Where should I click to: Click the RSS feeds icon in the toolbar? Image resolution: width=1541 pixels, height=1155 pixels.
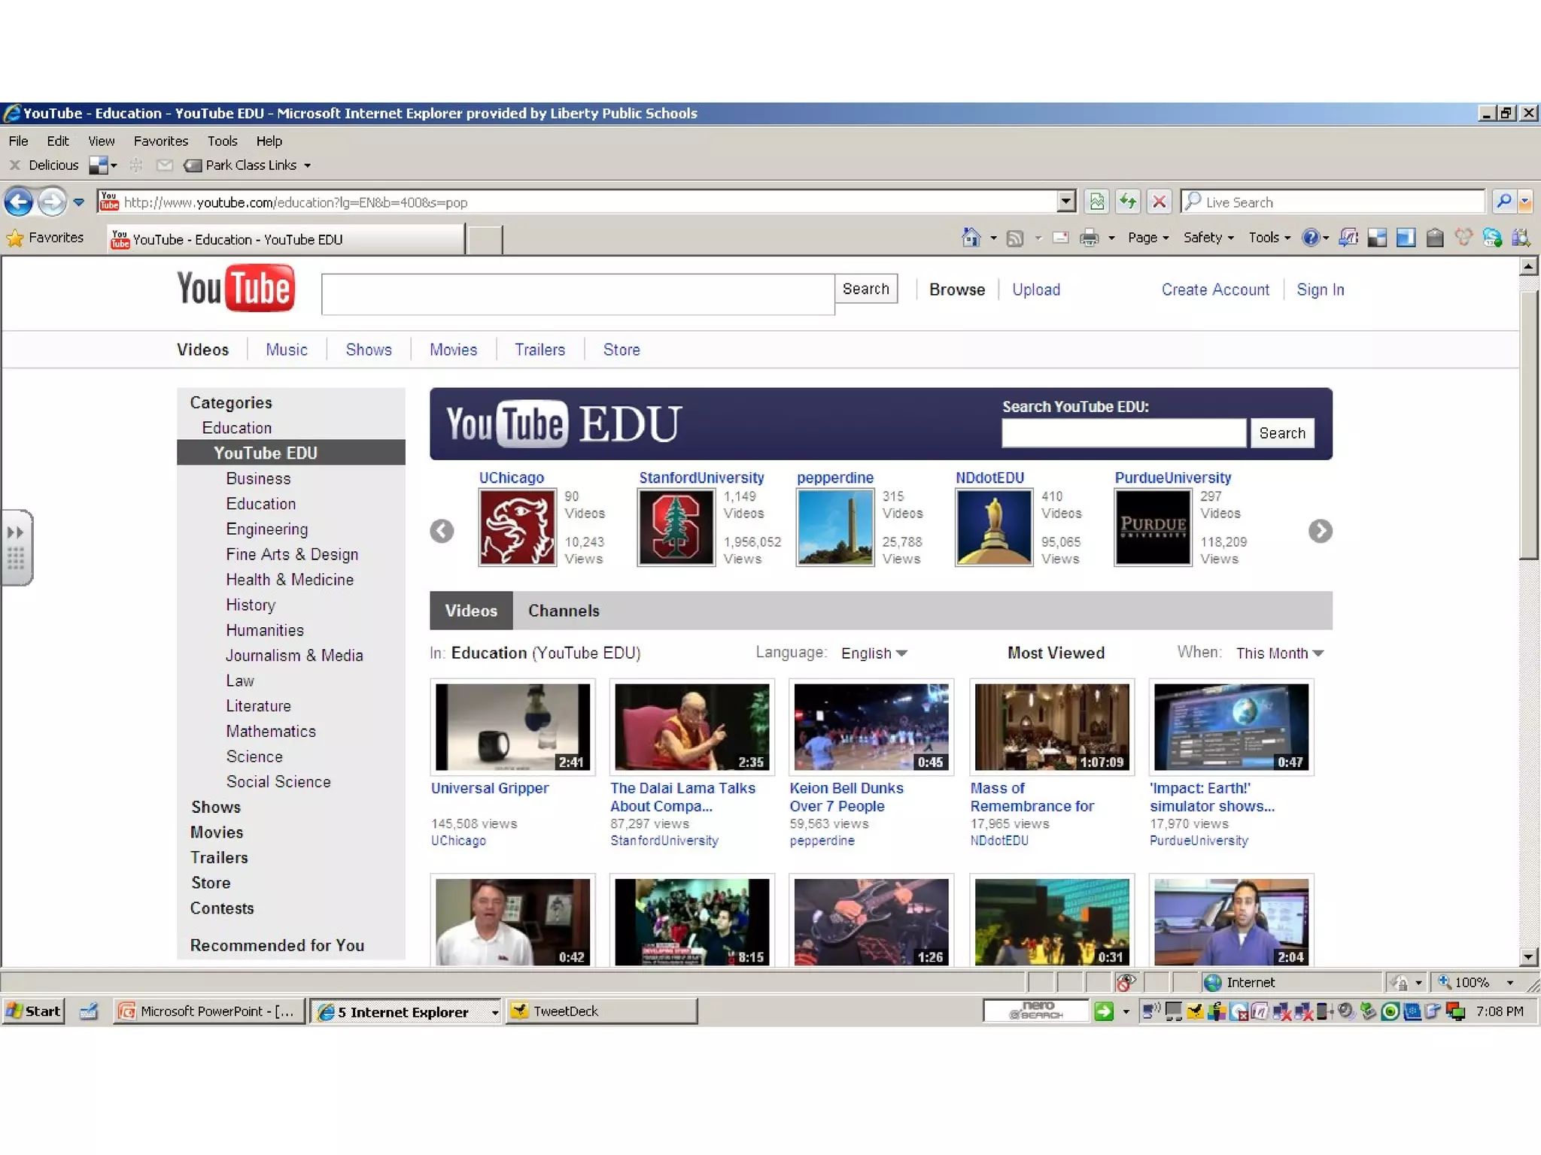[1015, 238]
